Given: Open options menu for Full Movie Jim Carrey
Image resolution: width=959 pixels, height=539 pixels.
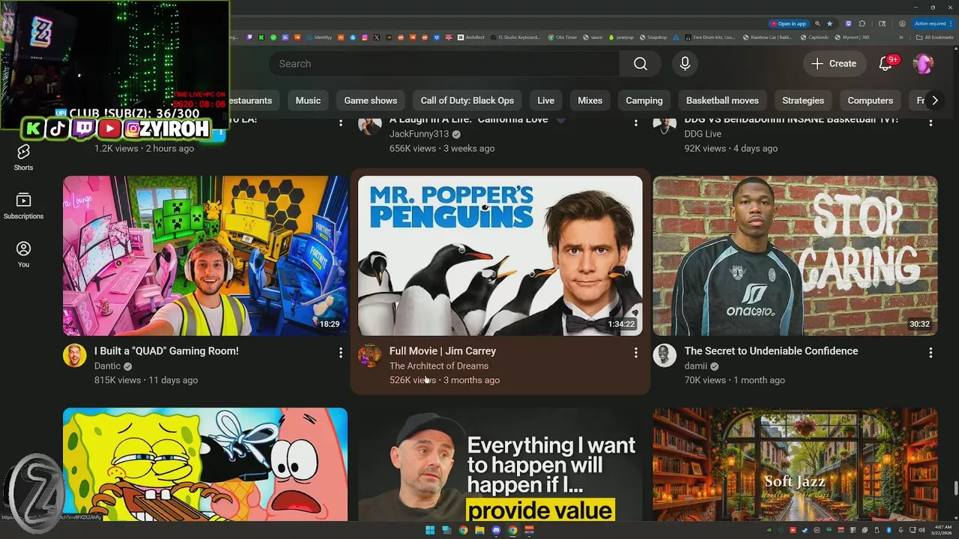Looking at the screenshot, I should coord(636,352).
